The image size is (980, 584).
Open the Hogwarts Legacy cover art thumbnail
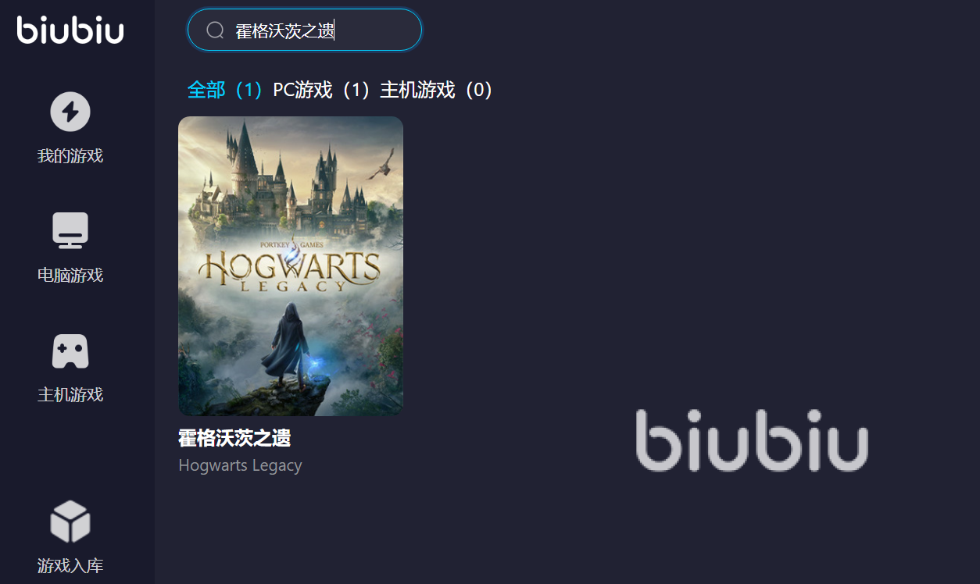click(291, 266)
